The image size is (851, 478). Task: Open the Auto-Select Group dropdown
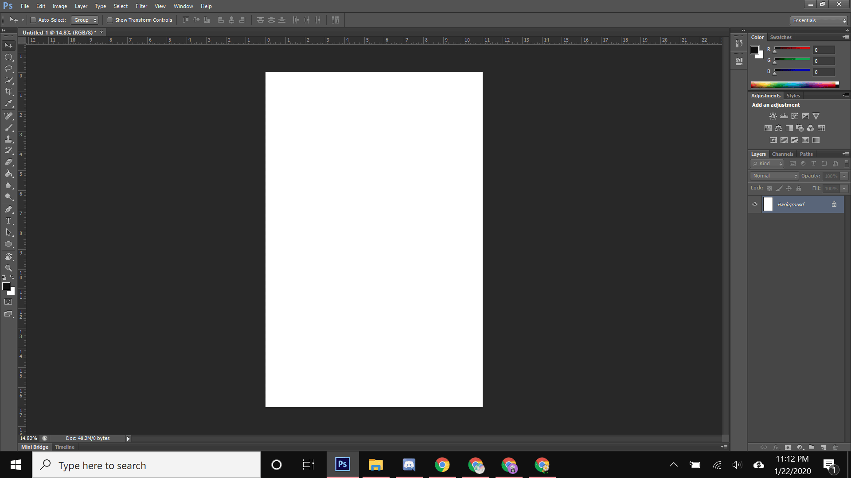[85, 20]
